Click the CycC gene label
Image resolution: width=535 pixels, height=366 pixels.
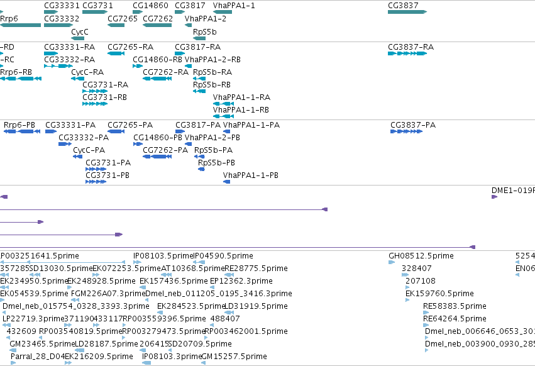[x=80, y=31]
